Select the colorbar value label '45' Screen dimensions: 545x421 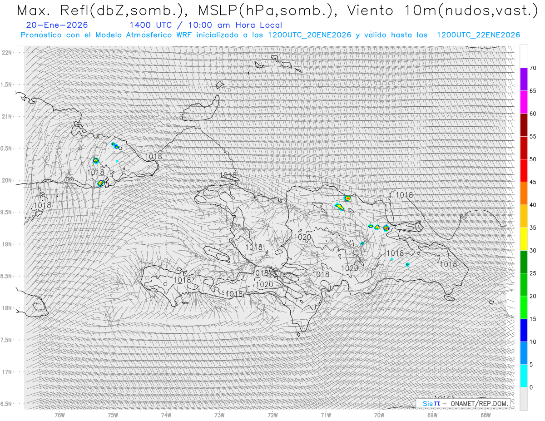point(533,182)
